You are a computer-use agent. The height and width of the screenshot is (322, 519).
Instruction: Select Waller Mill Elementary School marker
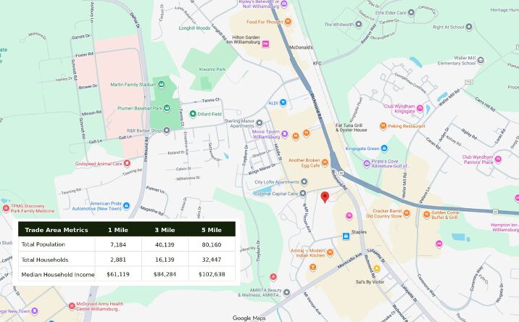tap(481, 60)
